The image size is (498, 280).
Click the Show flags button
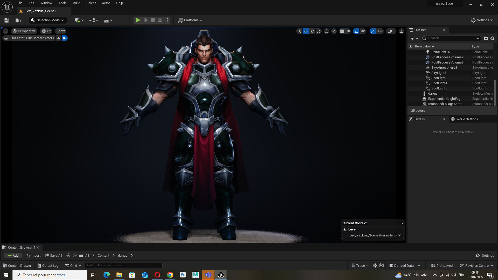click(60, 31)
